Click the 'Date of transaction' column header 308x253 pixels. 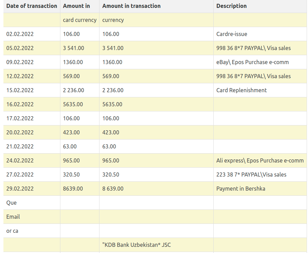point(32,6)
